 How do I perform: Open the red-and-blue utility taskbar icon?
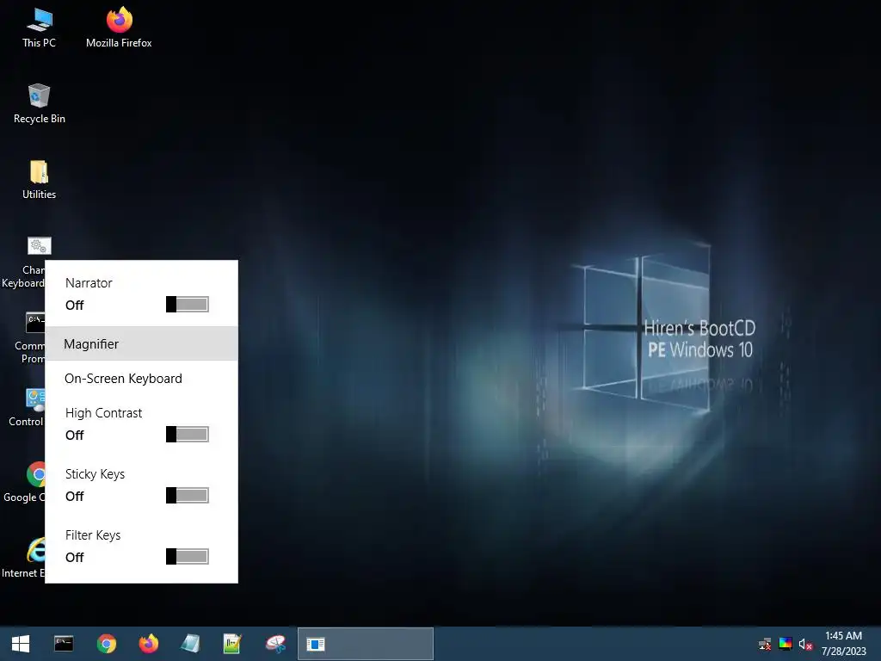click(275, 644)
